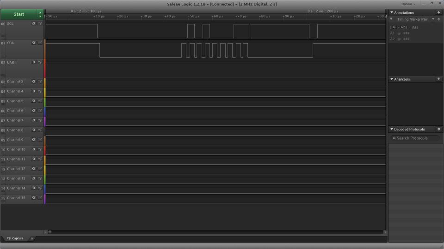Select the A2 timing marker
Screen dimensions: 444x249
point(393,39)
